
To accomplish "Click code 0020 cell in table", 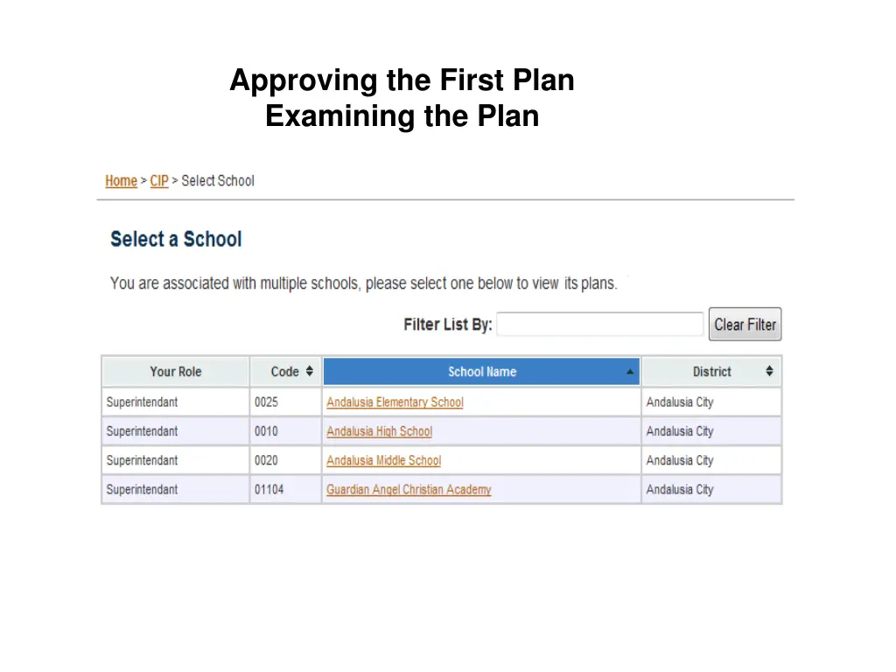I will click(286, 460).
